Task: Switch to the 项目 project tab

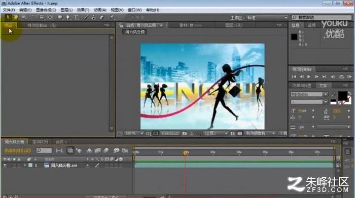Action: pyautogui.click(x=9, y=25)
